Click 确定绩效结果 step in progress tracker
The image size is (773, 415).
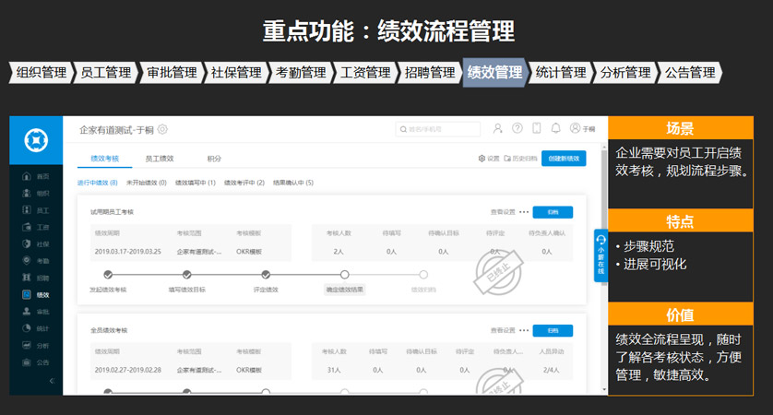344,289
